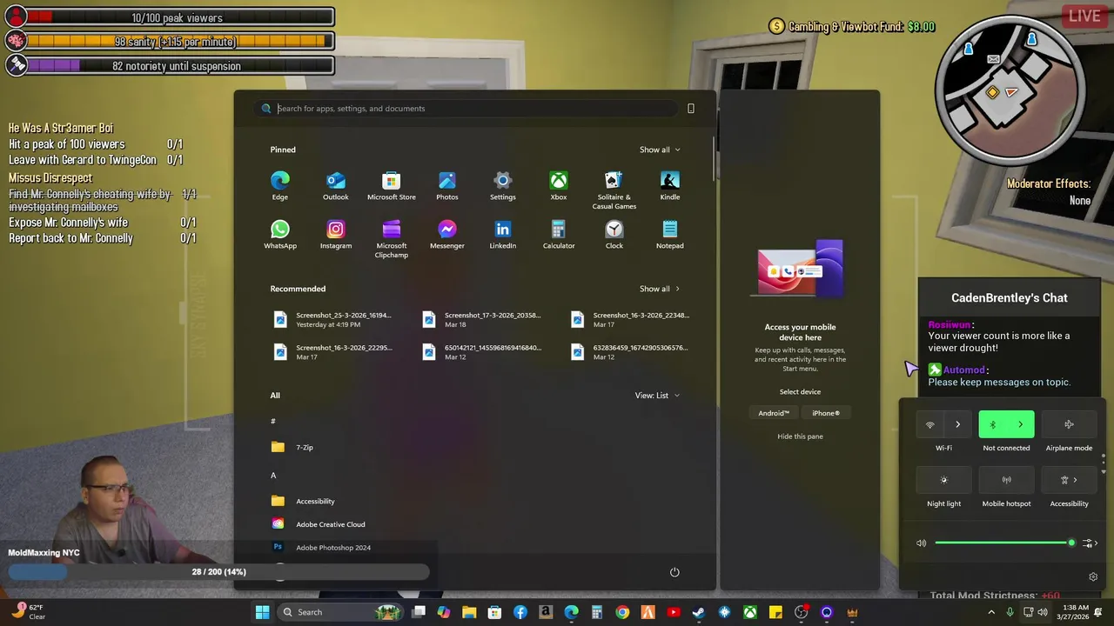This screenshot has height=626, width=1114.
Task: Open Screenshot_25-3-2026 recommended file
Action: tap(334, 320)
